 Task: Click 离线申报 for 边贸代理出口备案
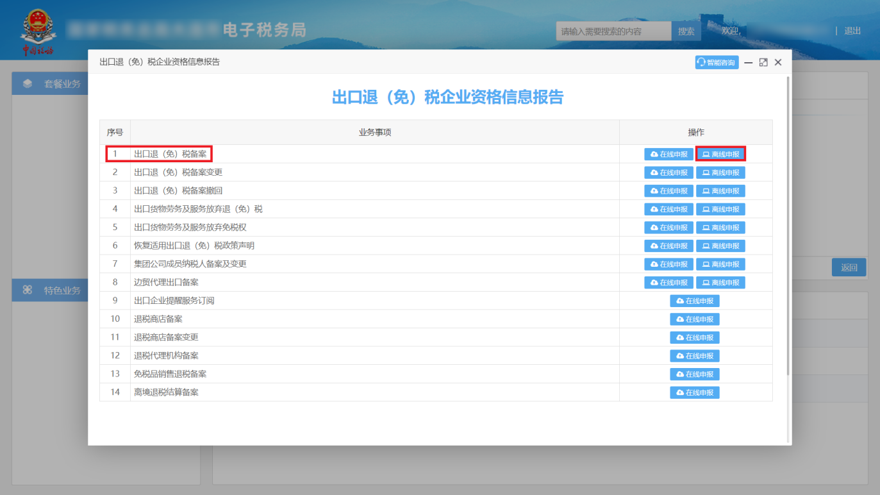click(x=720, y=282)
